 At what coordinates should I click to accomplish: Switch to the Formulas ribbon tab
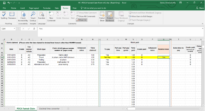(x=47, y=8)
